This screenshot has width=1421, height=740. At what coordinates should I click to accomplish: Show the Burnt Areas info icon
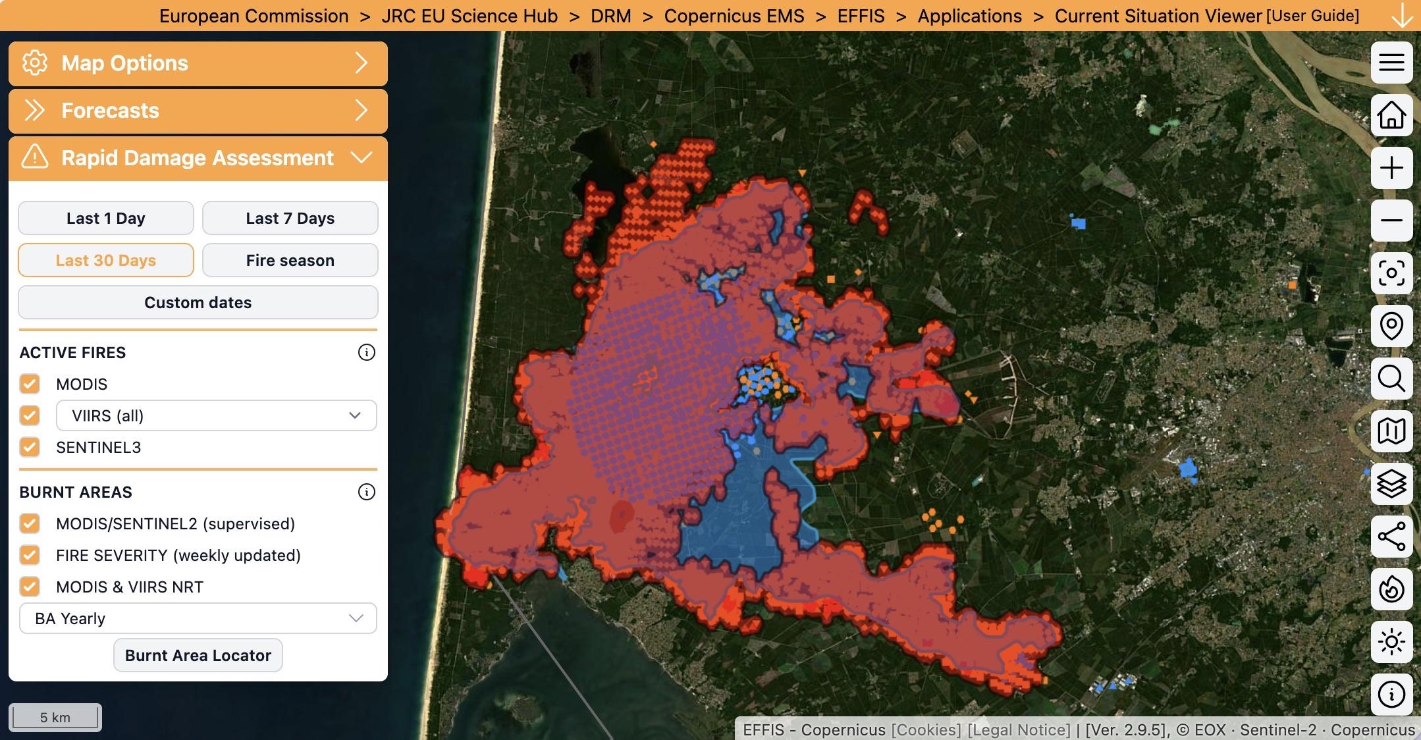point(367,492)
